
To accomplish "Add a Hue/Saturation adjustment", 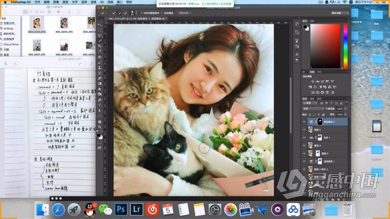I will (x=310, y=87).
